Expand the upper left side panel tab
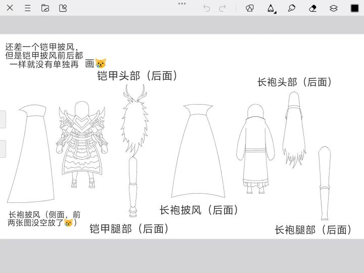This screenshot has height=273, width=364. point(3,119)
